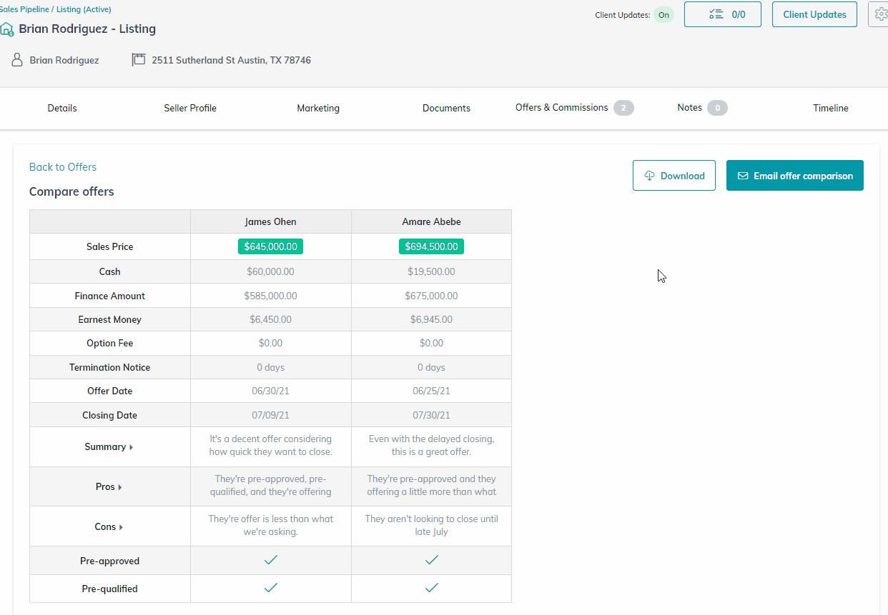The image size is (888, 615).
Task: Click the $6,945.00 earnest money value
Action: (431, 320)
